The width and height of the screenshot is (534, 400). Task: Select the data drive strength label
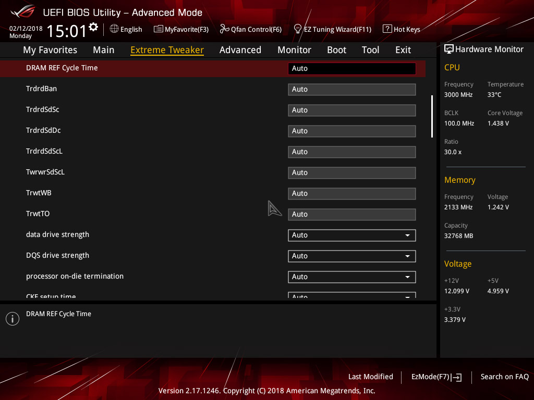click(57, 235)
